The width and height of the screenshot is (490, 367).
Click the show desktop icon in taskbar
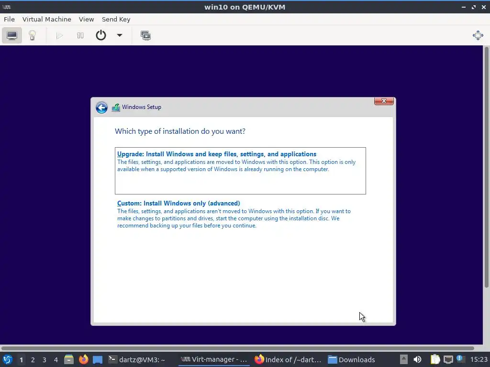click(x=98, y=359)
